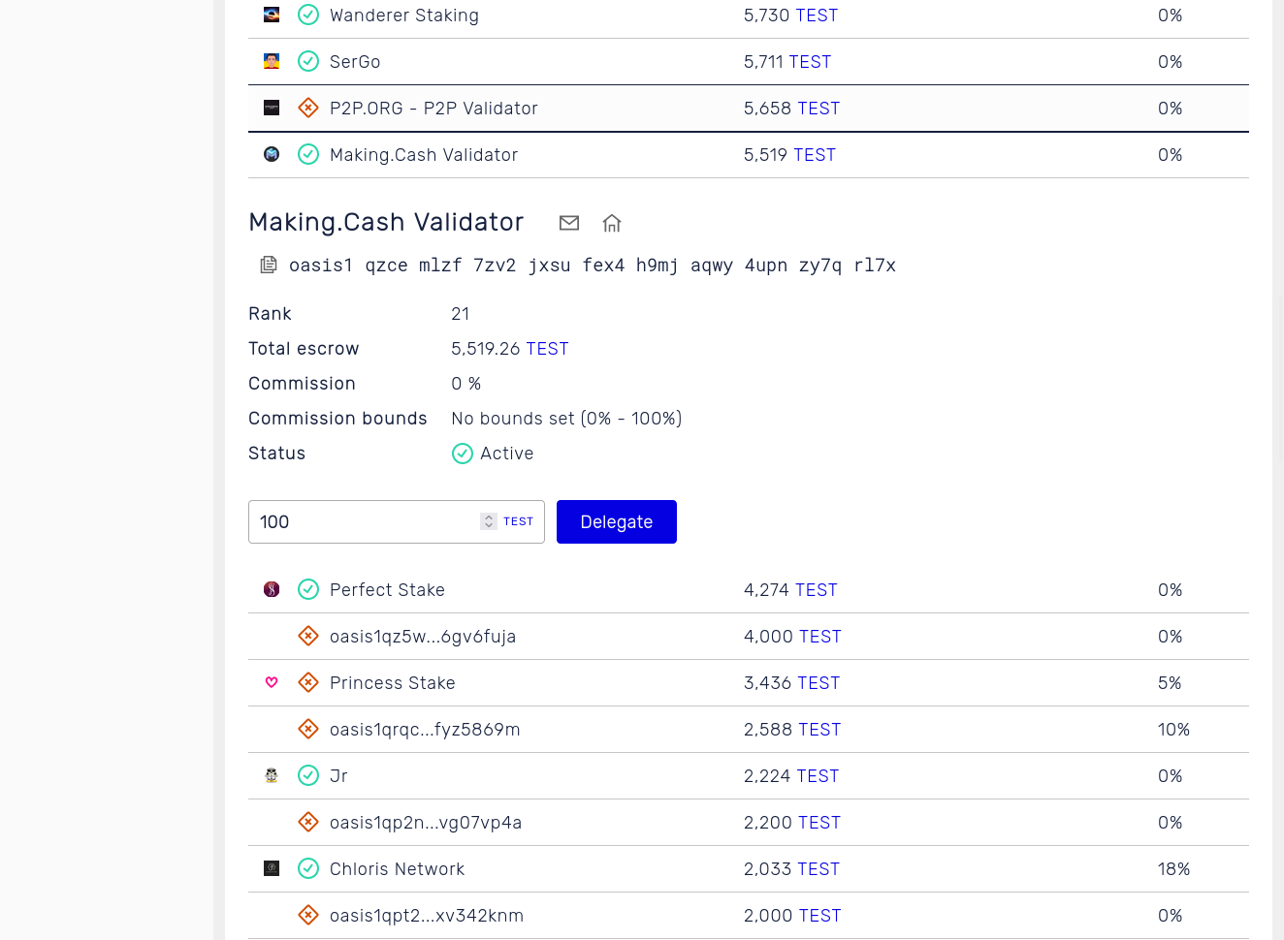The height and width of the screenshot is (940, 1284).
Task: Click the Chloris Network avatar icon
Action: [x=271, y=868]
